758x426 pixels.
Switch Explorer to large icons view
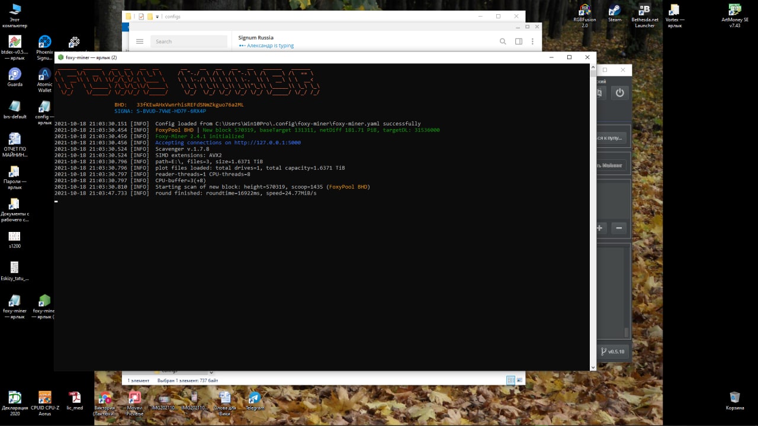pyautogui.click(x=519, y=380)
